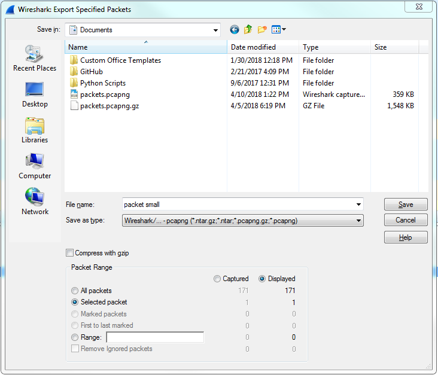Click the Save button
The height and width of the screenshot is (375, 438).
(x=406, y=205)
